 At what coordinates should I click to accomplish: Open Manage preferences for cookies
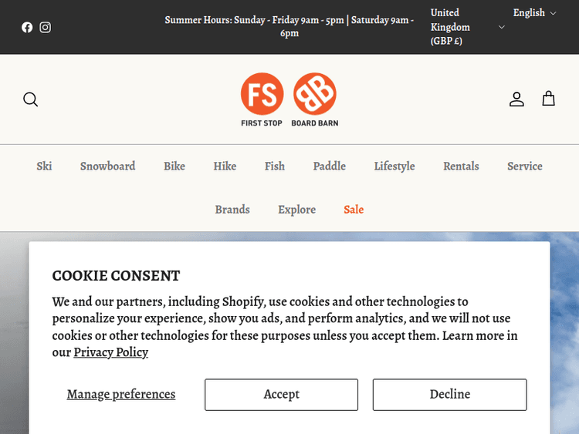121,395
